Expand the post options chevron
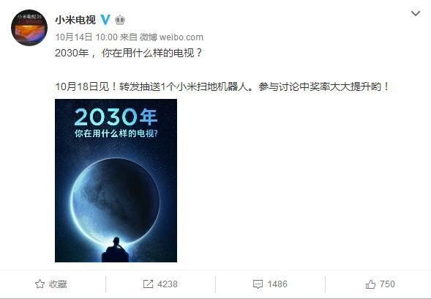The height and width of the screenshot is (299, 431). pyautogui.click(x=416, y=13)
